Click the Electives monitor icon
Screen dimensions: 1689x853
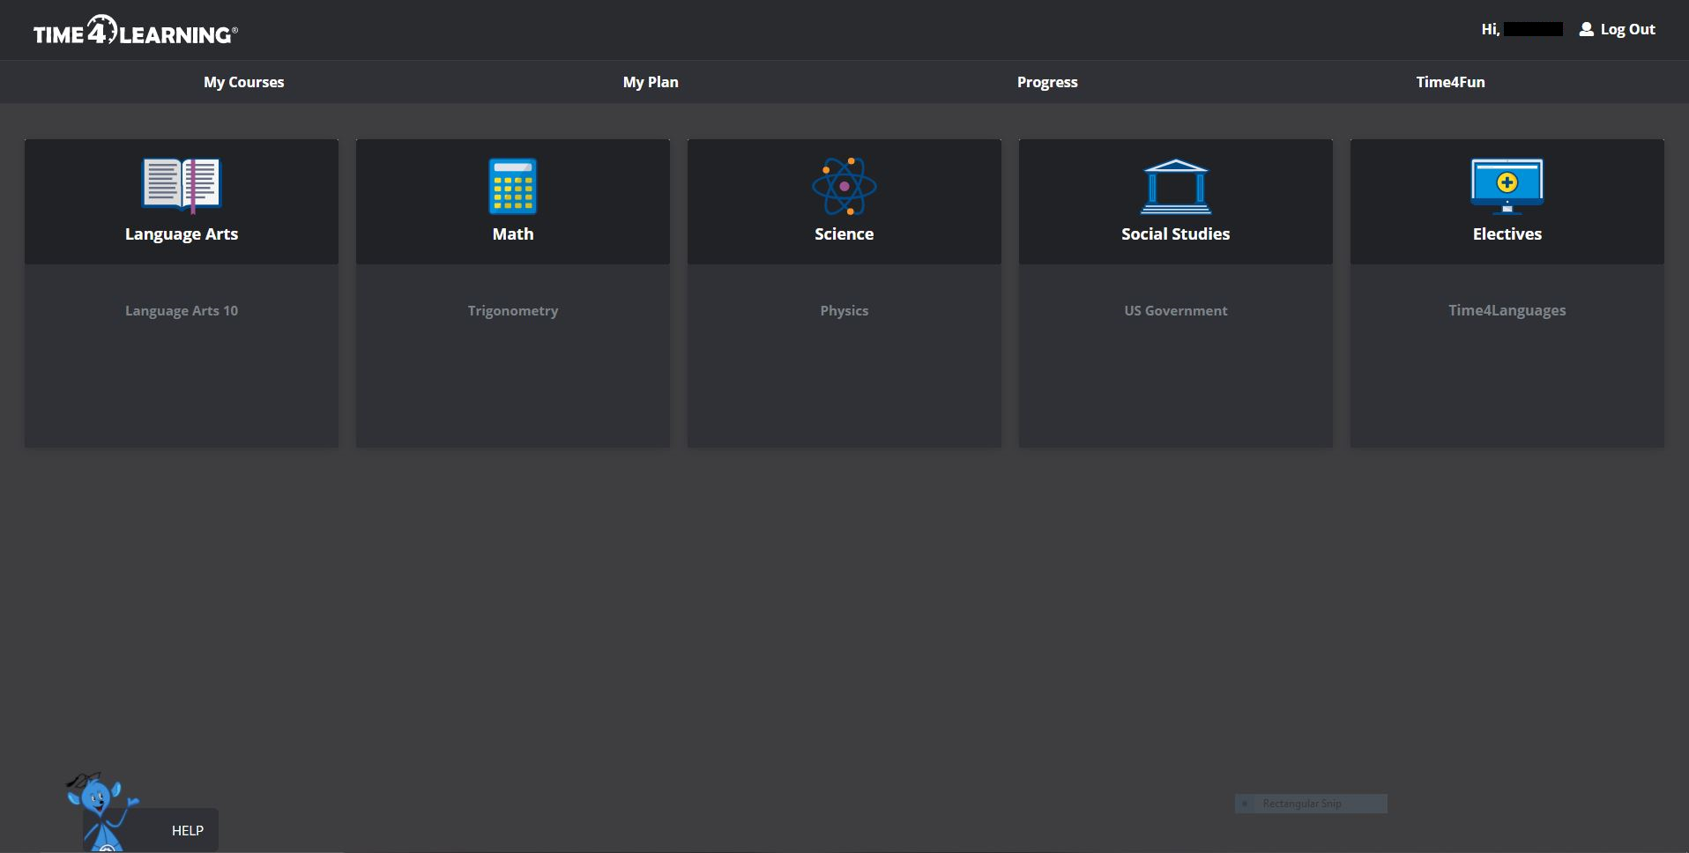pyautogui.click(x=1507, y=185)
